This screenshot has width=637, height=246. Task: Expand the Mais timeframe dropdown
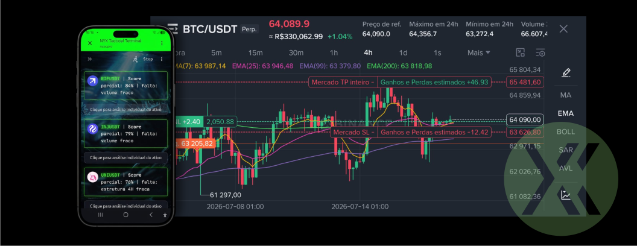[x=478, y=53]
